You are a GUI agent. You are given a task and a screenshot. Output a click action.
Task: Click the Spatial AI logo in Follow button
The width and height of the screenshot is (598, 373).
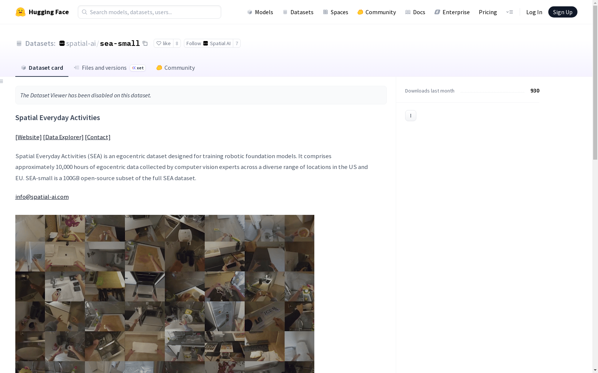[x=206, y=43]
